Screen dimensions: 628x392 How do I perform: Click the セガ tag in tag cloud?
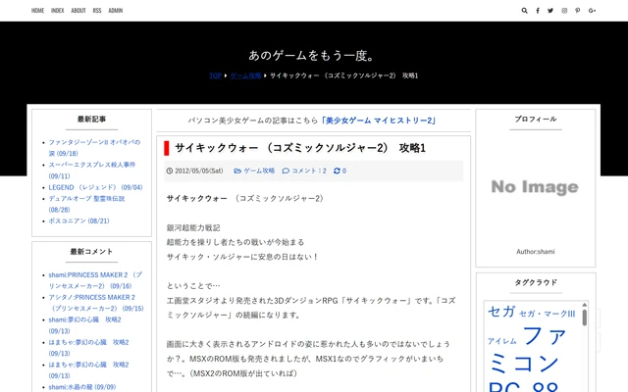point(501,312)
